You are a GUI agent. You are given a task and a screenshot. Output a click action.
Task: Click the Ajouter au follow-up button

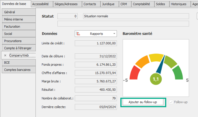(x=143, y=102)
